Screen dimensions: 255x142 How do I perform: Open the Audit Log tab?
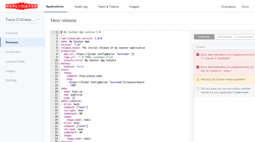point(81,7)
